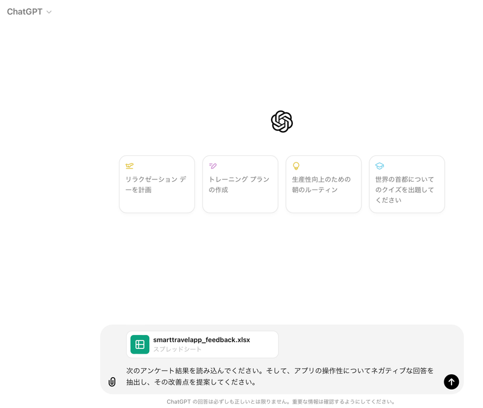Click the lightbulb icon on the morning routine card
This screenshot has height=408, width=483.
tap(296, 166)
